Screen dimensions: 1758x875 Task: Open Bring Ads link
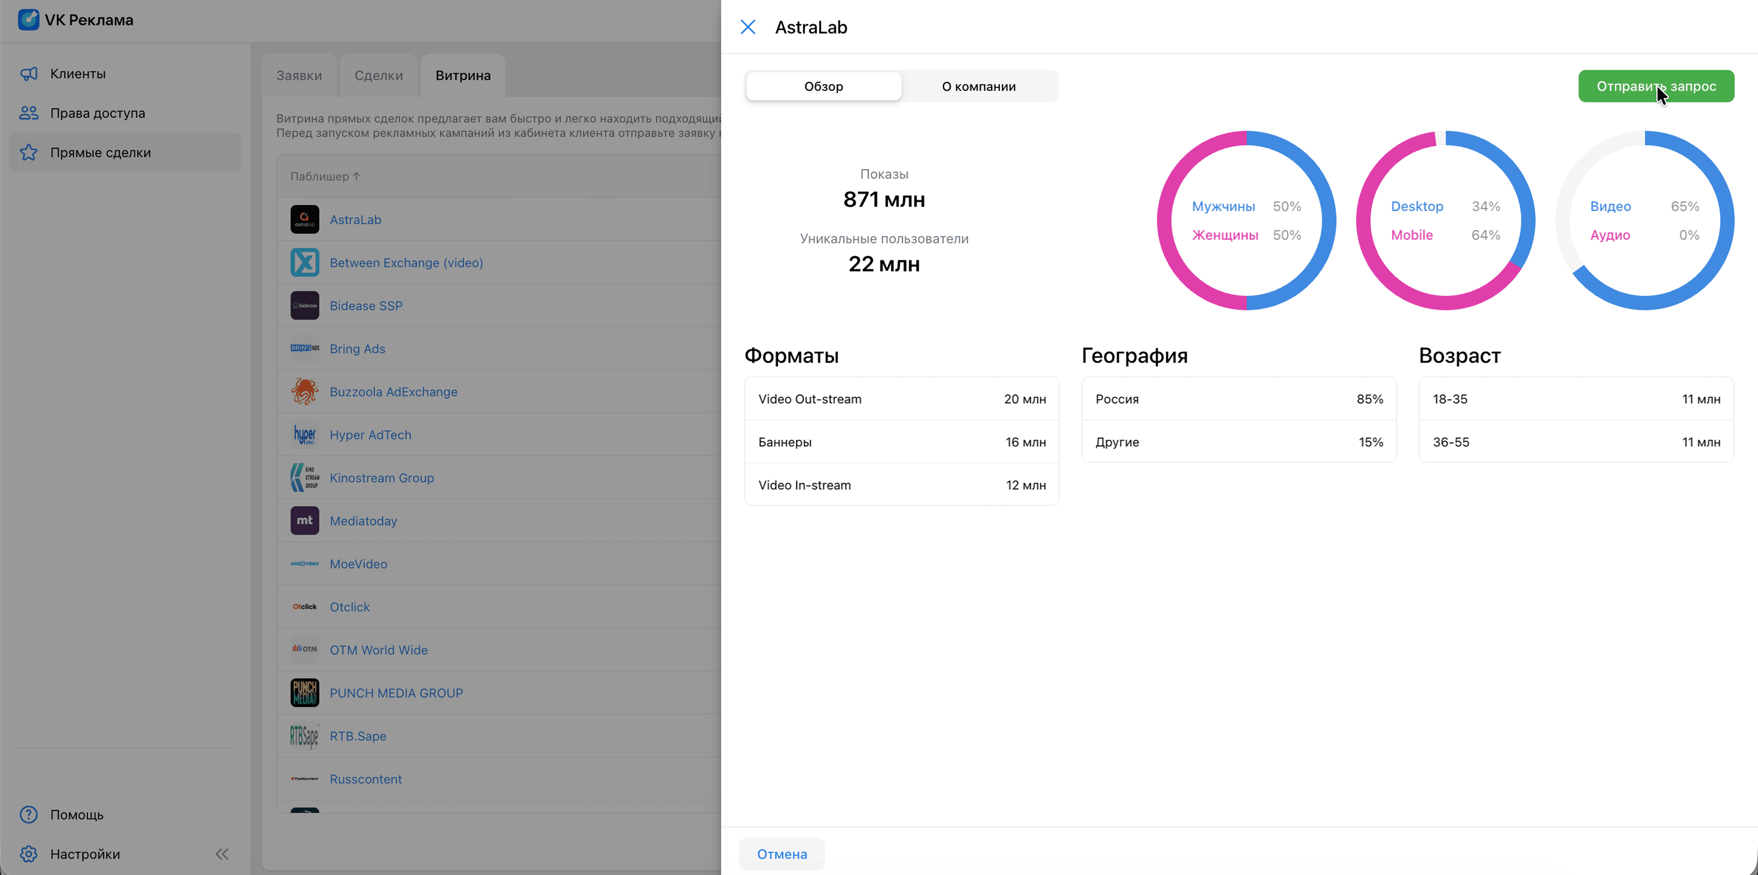click(357, 349)
